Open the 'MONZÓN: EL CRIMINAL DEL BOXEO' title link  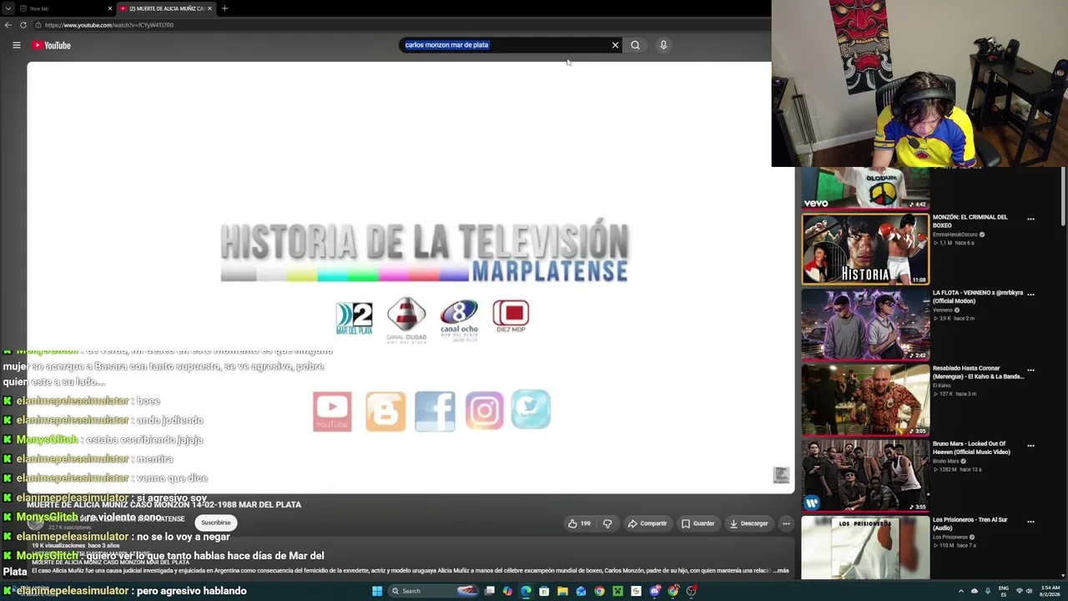(970, 221)
